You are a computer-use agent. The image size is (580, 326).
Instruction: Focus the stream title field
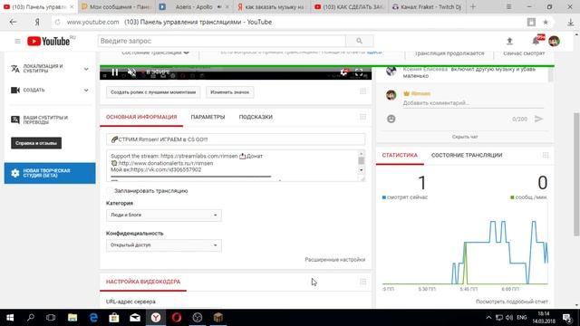236,139
